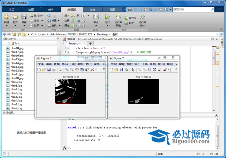This screenshot has width=226, height=158.
Task: Click the Run (运行) green play icon
Action: point(107,17)
